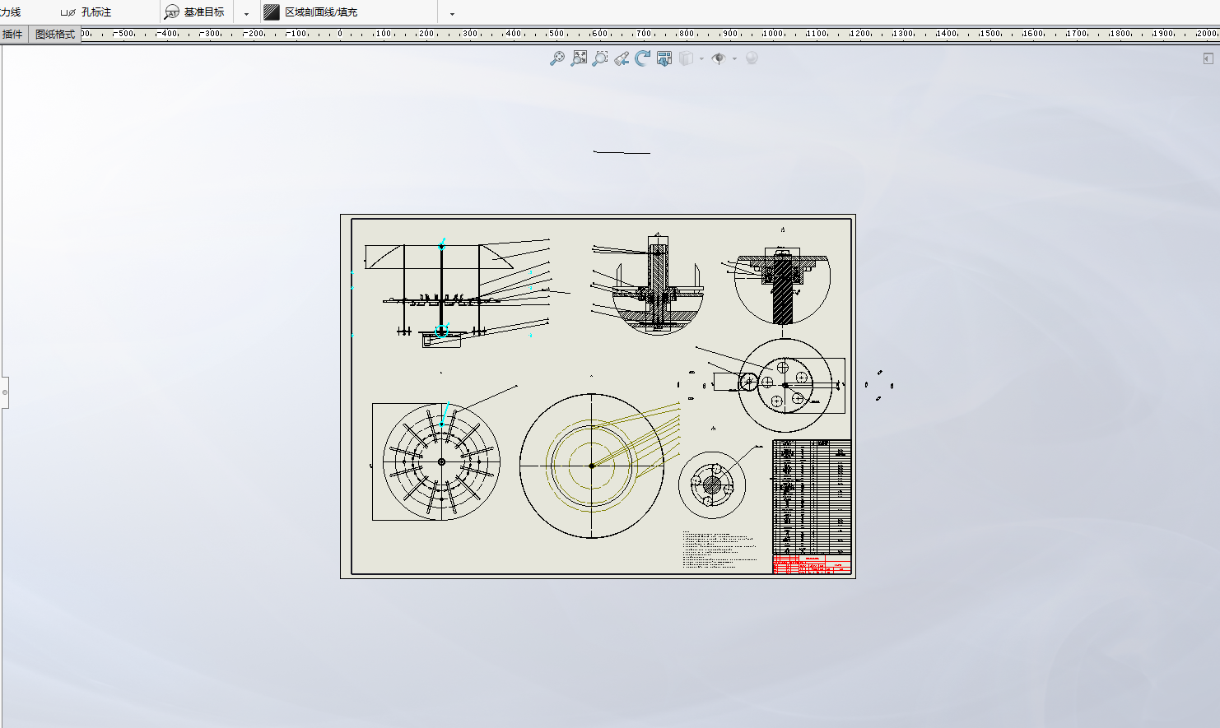Select the 孔标注 hole callout tool

(x=86, y=12)
